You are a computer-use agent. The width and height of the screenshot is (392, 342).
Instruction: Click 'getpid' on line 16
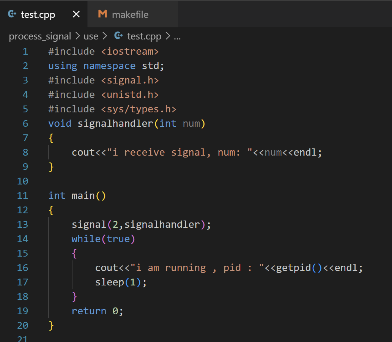293,268
